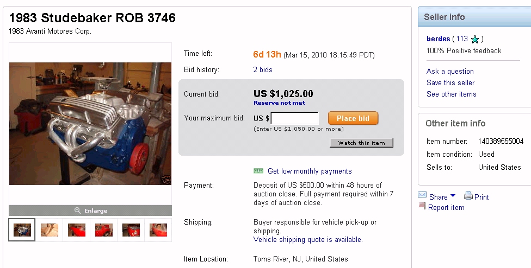Select the first engine thumbnail
This screenshot has width=531, height=268.
click(22, 230)
